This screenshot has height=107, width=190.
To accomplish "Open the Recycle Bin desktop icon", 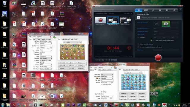I will [x=5, y=4].
